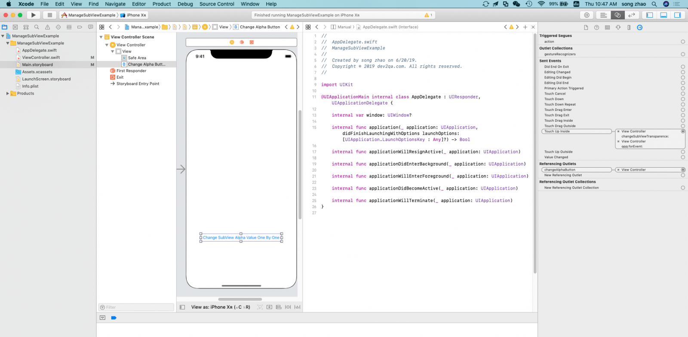The image size is (688, 337).
Task: Click connection circle for Editing Changed
Action: coord(683,72)
